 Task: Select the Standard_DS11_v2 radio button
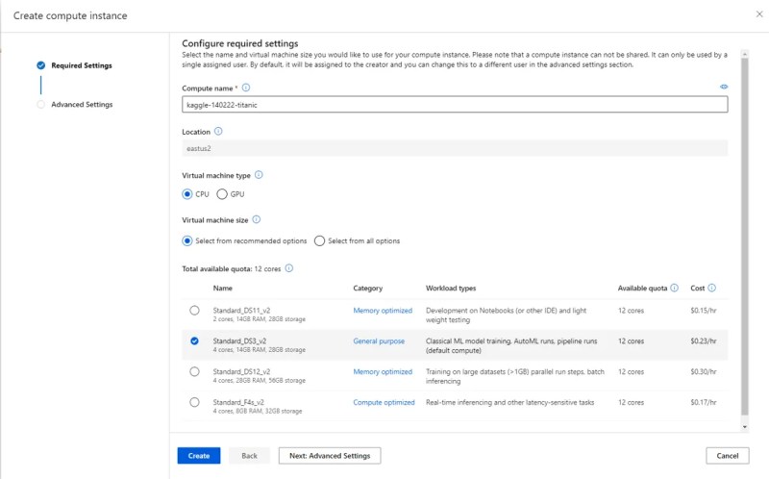[x=195, y=311]
